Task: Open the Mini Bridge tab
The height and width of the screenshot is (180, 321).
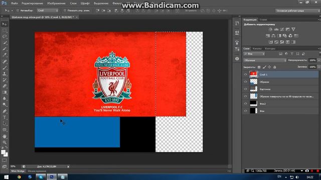Action: point(18,171)
